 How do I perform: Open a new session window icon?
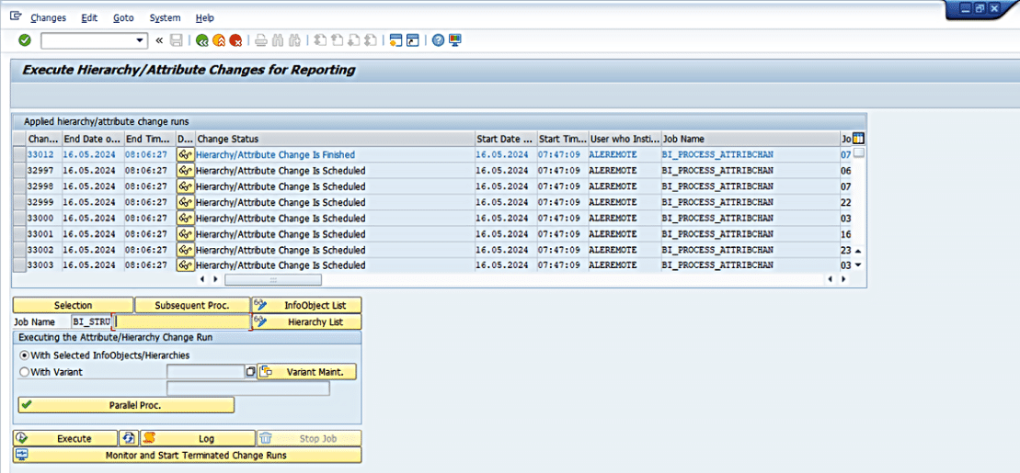click(x=395, y=41)
